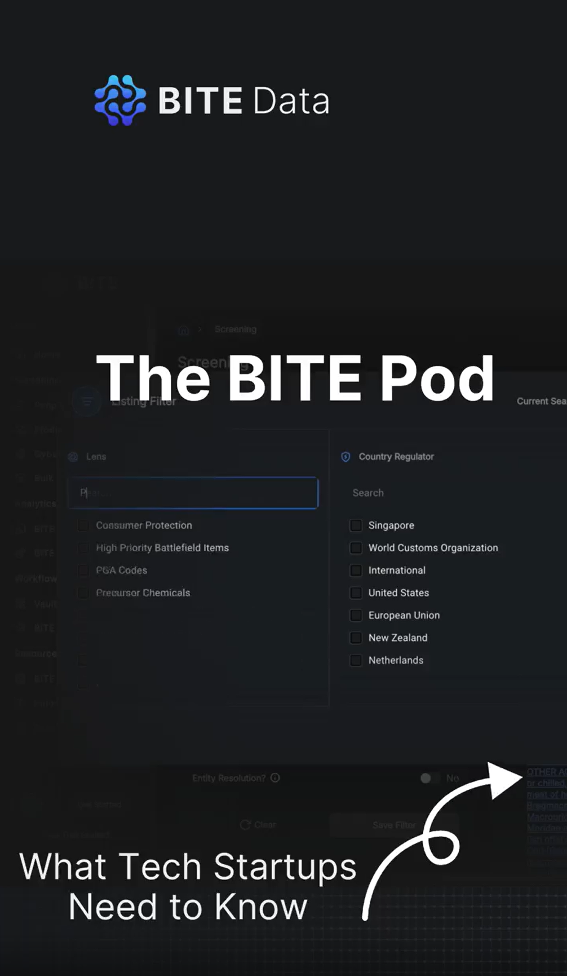Focus the Lens search input field
The width and height of the screenshot is (567, 976).
(193, 493)
